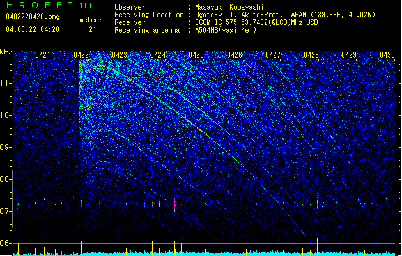Click the 0.7 kHz axis label

tap(6, 211)
